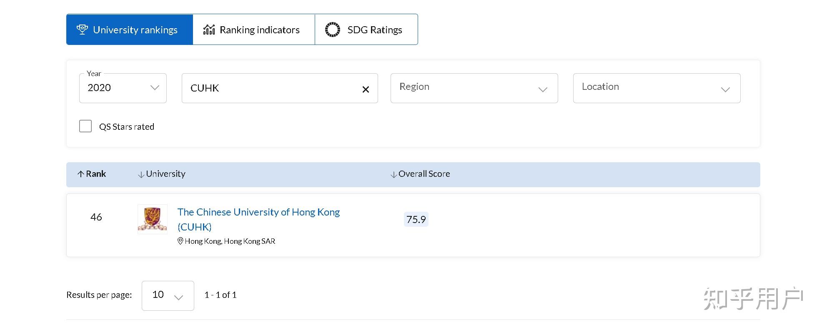Open the SDG Ratings tab

[x=366, y=30]
